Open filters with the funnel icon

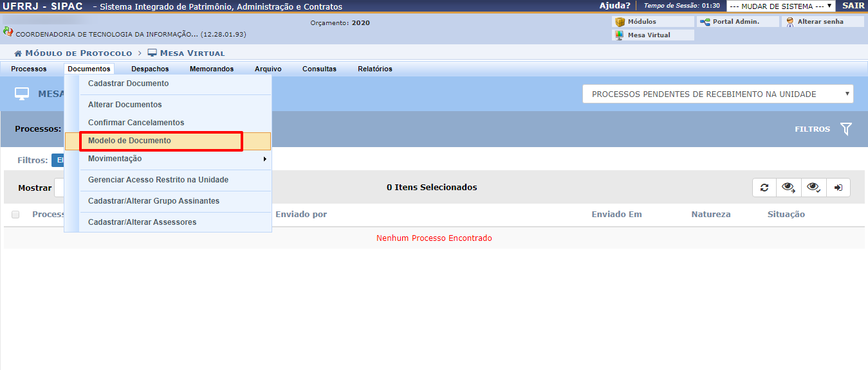point(845,129)
